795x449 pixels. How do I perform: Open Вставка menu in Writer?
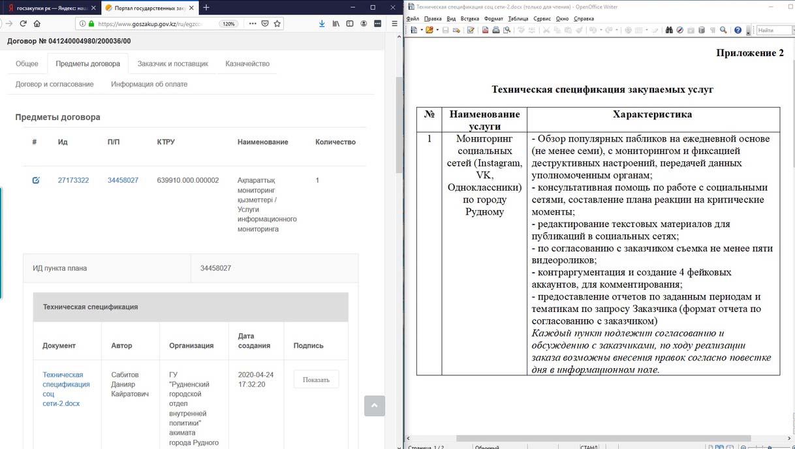[x=470, y=19]
